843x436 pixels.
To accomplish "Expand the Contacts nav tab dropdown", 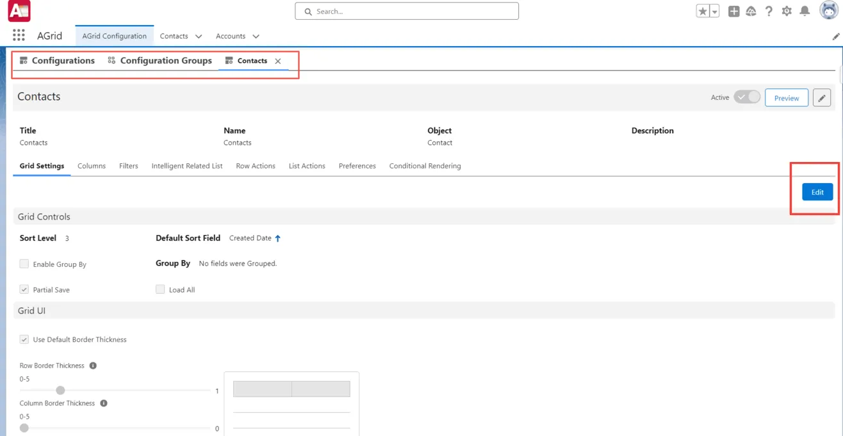I will click(199, 36).
